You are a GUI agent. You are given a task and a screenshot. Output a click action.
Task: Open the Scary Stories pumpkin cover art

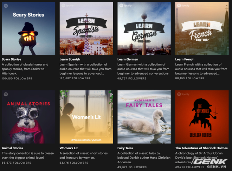coord(28,28)
